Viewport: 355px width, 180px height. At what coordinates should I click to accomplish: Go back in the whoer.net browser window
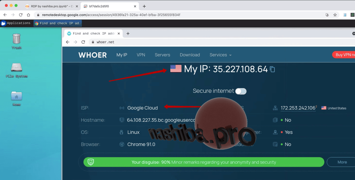coord(68,42)
